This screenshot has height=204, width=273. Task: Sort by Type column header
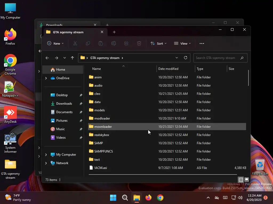[200, 69]
